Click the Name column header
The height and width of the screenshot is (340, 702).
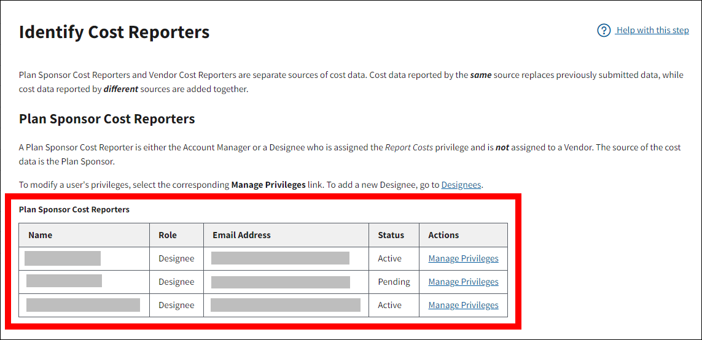(41, 235)
